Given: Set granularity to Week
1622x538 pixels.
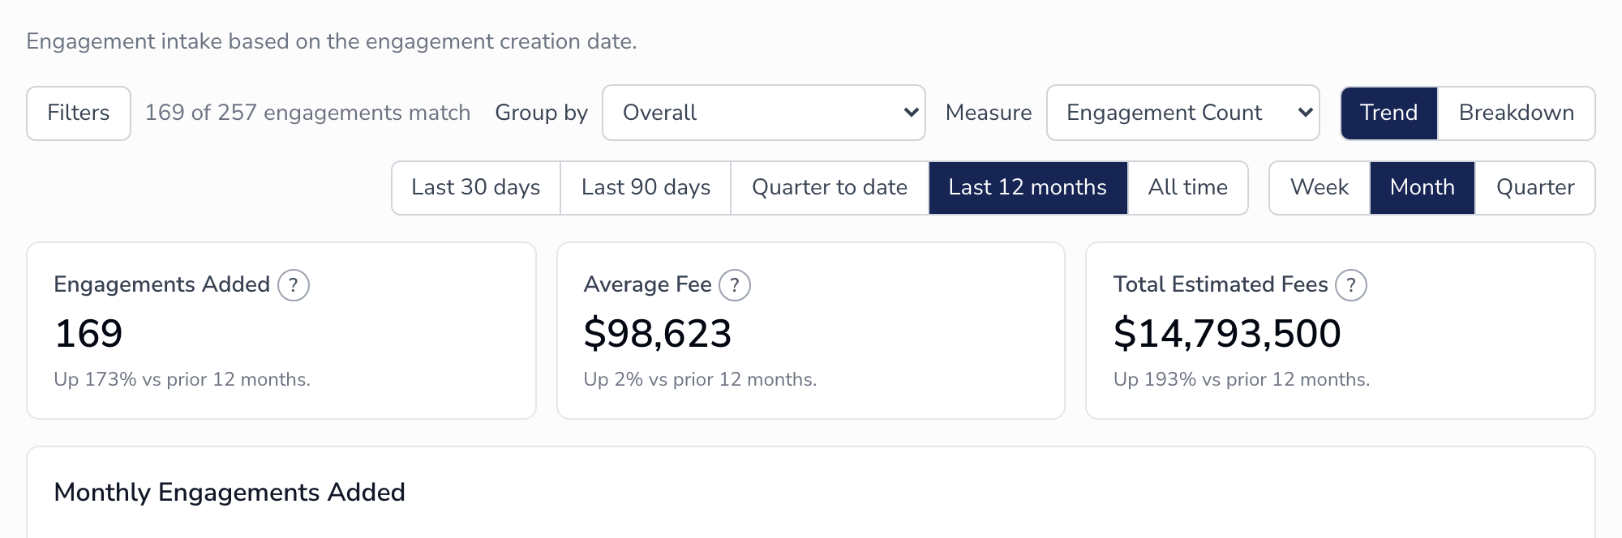Looking at the screenshot, I should pos(1319,188).
